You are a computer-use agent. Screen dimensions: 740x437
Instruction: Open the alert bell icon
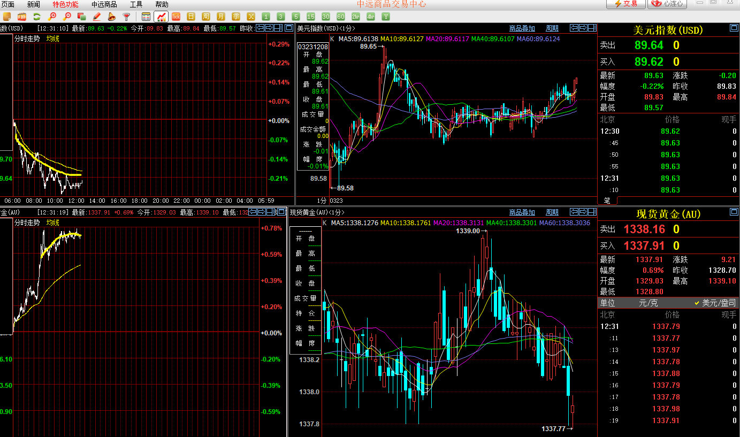coord(112,17)
